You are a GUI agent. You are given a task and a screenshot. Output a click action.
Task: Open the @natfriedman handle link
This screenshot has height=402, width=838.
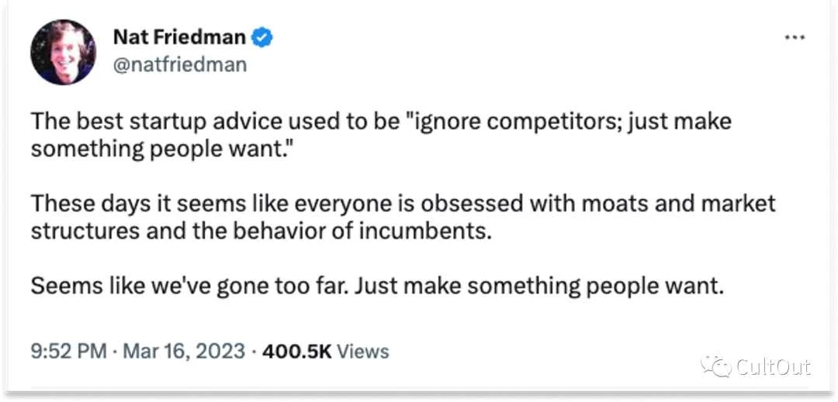[180, 64]
